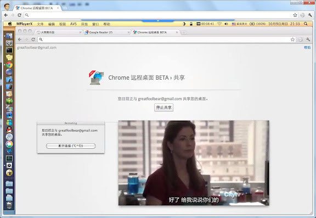The width and height of the screenshot is (316, 218).
Task: Open outer Chrome wrench settings menu
Action: coord(310,15)
